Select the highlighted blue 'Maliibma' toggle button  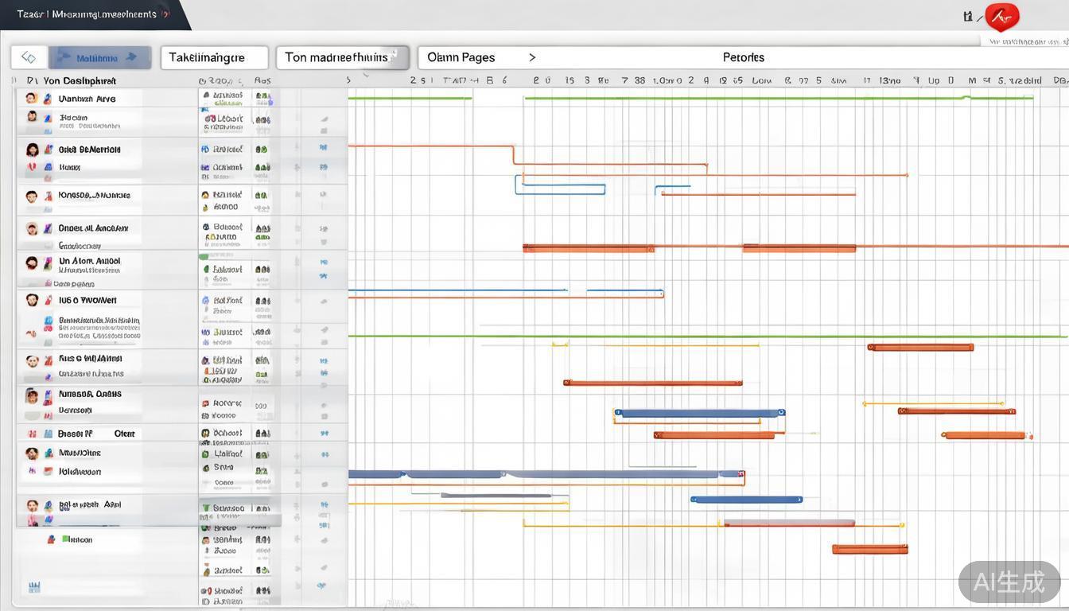pos(99,57)
